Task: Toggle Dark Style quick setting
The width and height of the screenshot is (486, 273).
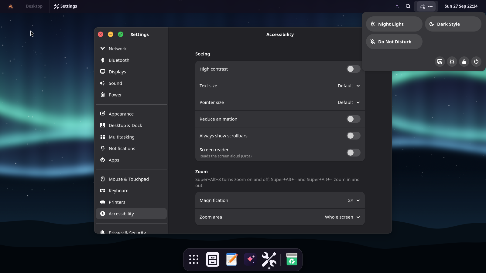Action: 453,24
